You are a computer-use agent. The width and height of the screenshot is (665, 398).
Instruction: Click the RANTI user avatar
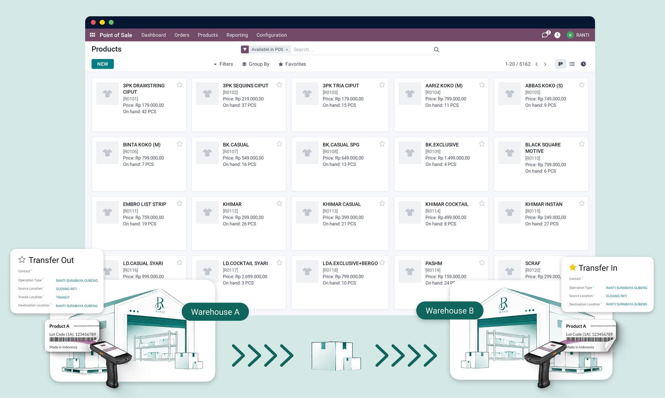click(x=570, y=35)
